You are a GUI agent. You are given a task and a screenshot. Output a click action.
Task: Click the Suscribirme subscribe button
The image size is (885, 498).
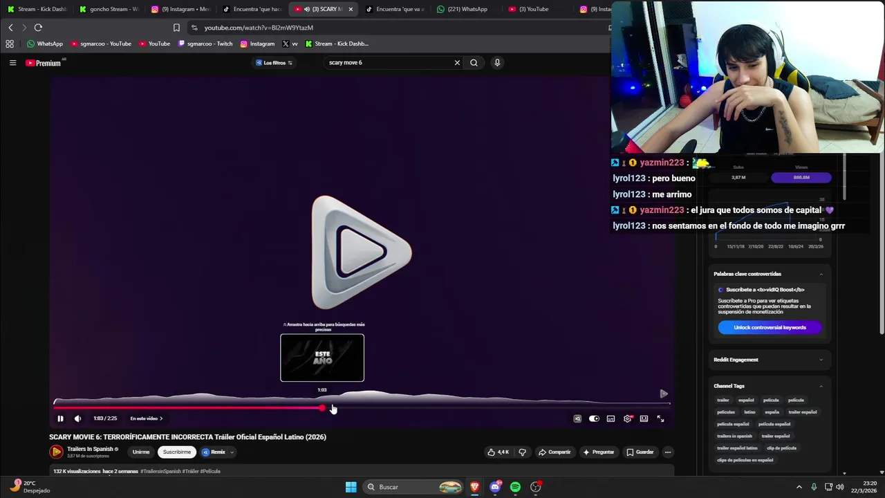[x=177, y=452]
